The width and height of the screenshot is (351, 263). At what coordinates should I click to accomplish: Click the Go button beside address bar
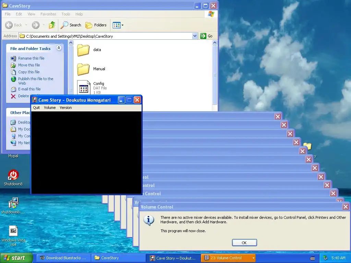pyautogui.click(x=206, y=36)
